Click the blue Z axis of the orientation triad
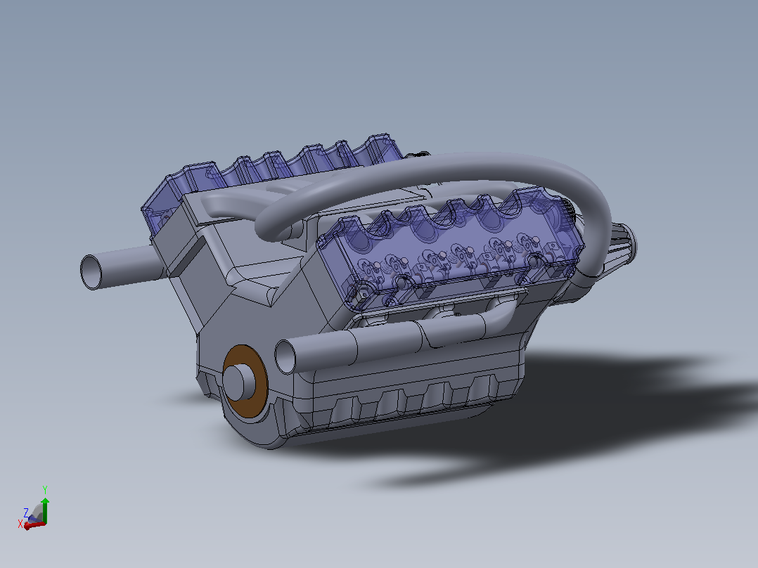This screenshot has width=758, height=568. coord(32,519)
